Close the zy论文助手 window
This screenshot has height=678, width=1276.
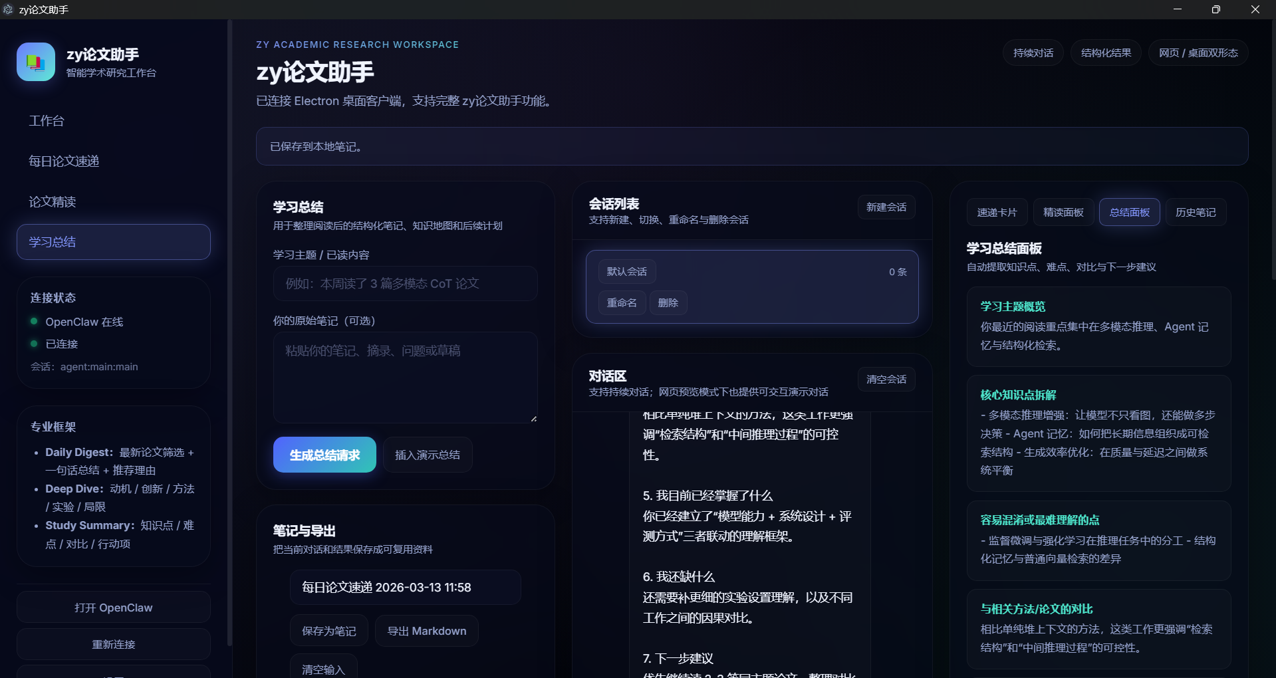[x=1255, y=9]
